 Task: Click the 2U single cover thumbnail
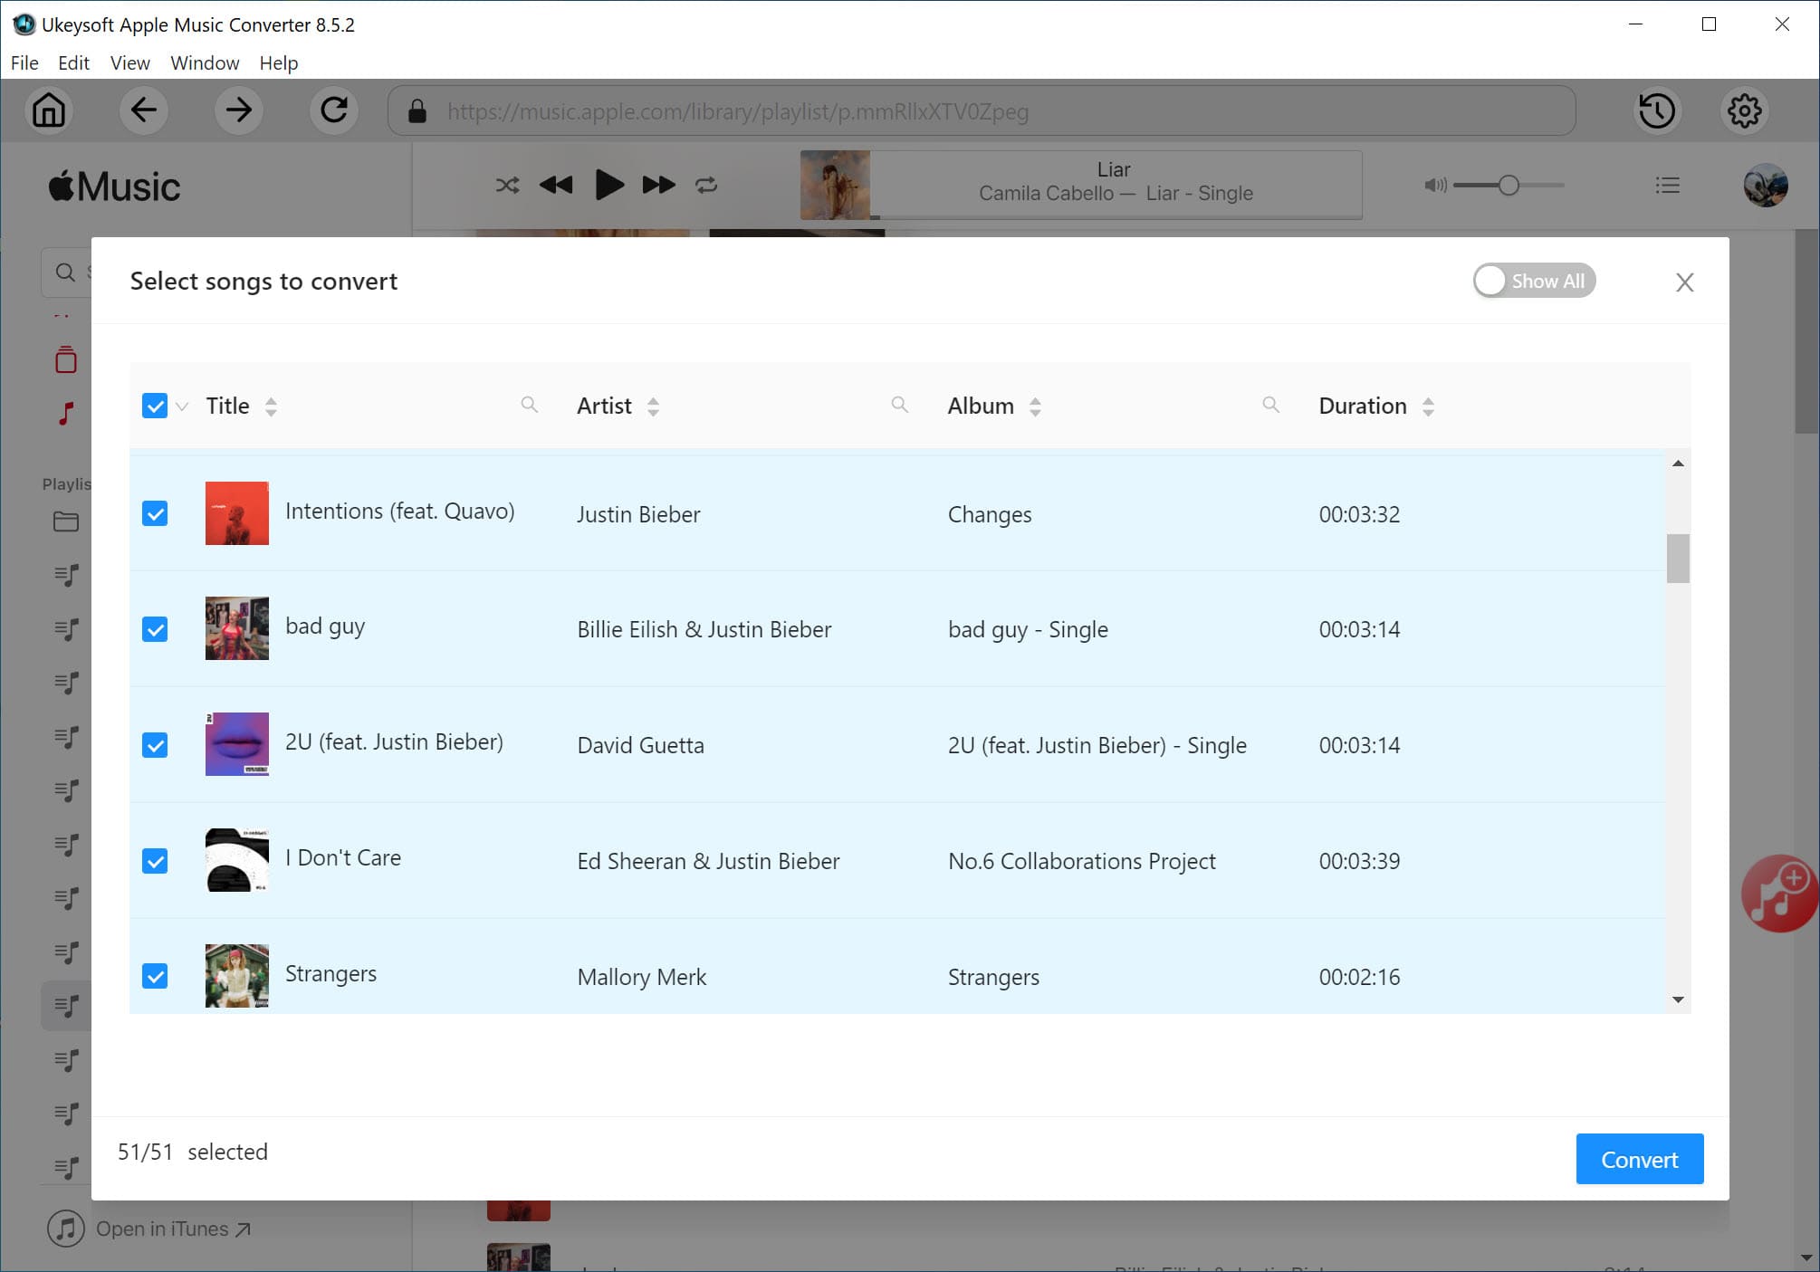[236, 744]
